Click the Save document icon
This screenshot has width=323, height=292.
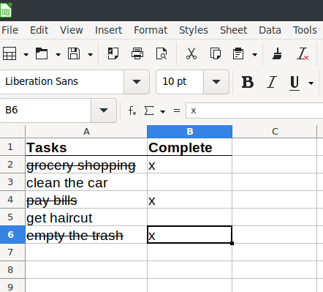(74, 53)
